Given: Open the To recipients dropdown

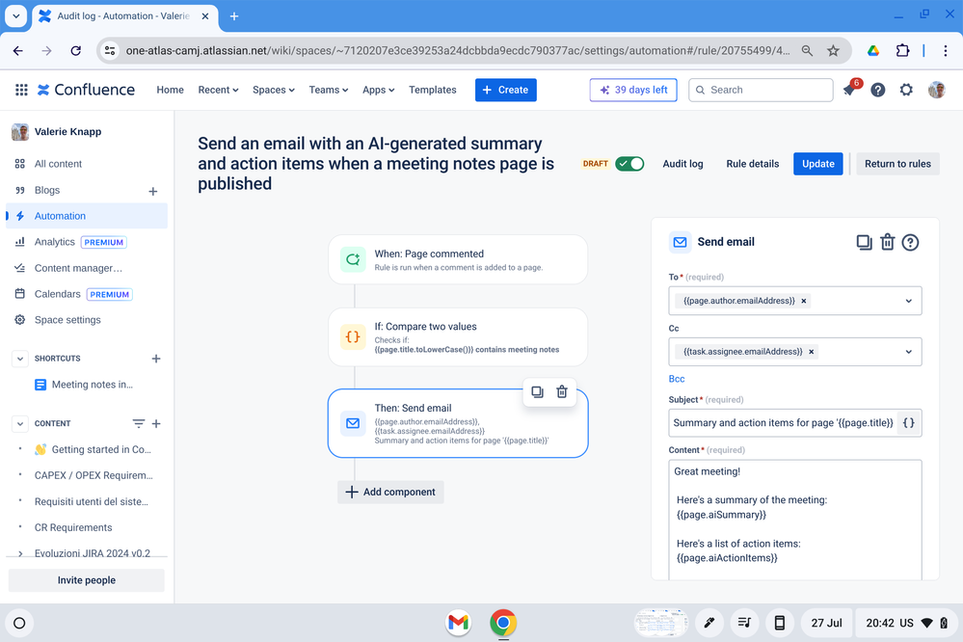Looking at the screenshot, I should click(x=907, y=300).
